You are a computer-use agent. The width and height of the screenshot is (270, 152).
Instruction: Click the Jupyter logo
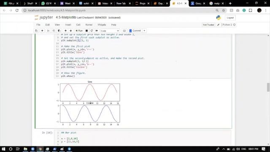click(x=44, y=17)
